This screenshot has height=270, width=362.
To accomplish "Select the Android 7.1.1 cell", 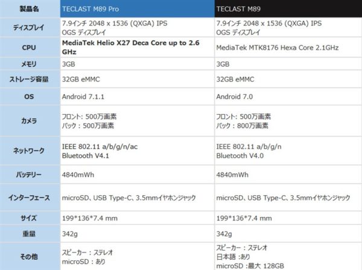I will tap(138, 97).
